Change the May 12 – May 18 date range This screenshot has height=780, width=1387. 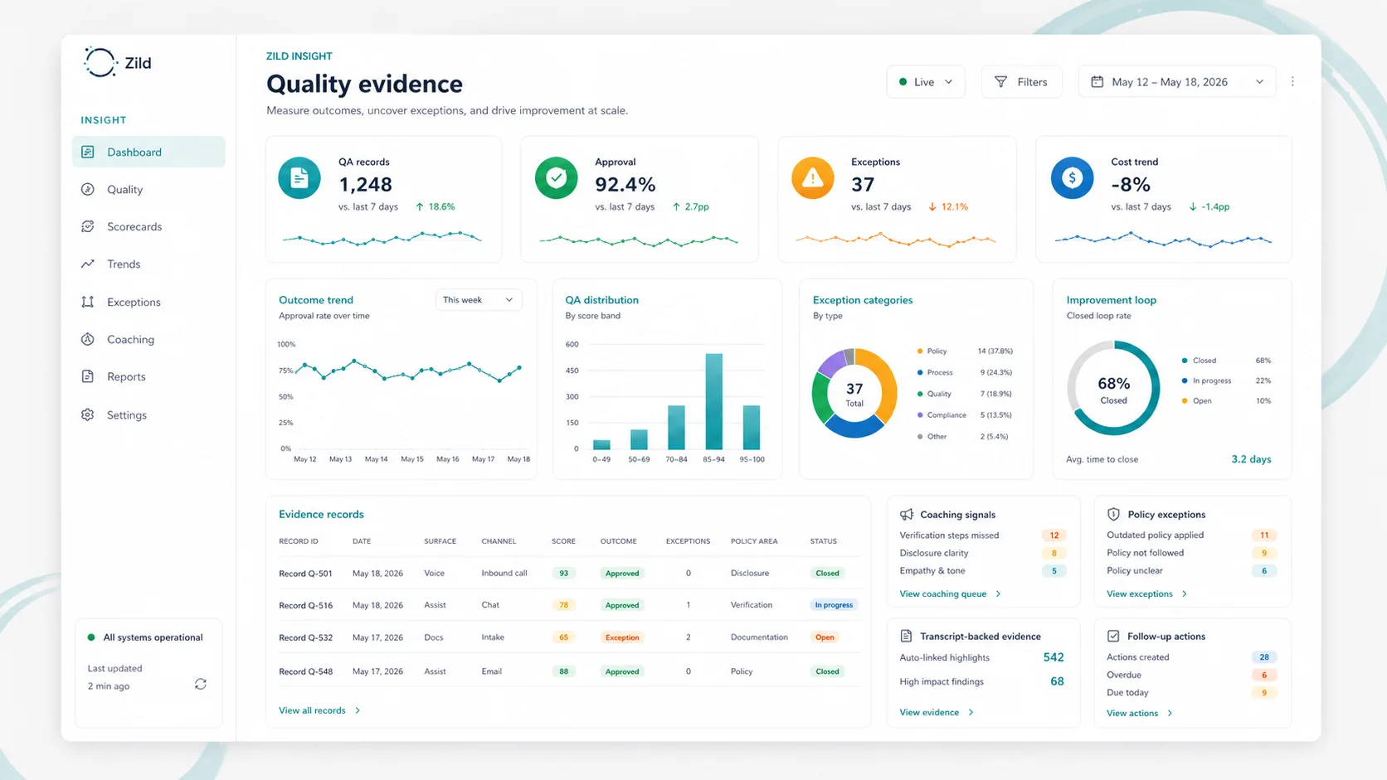coord(1175,81)
